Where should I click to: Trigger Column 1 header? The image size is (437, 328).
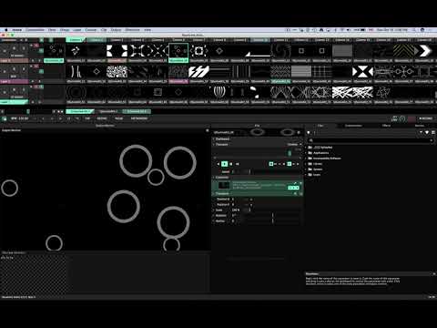click(x=75, y=40)
